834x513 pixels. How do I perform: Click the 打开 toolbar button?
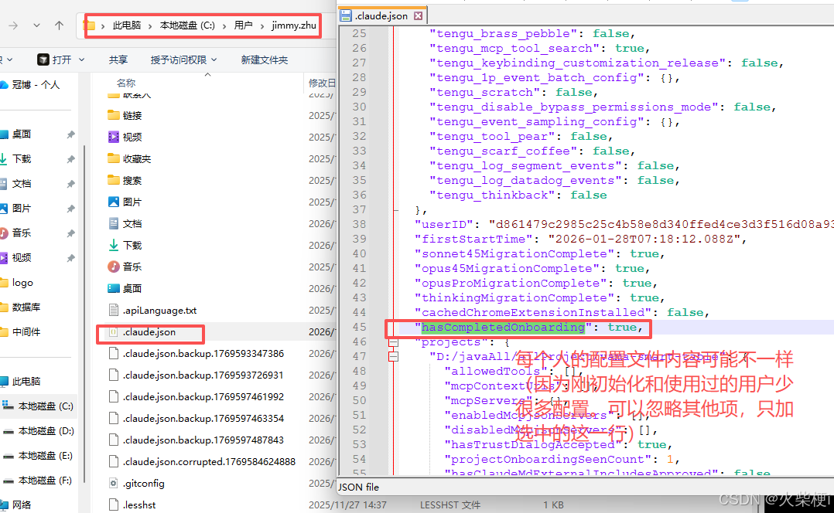point(54,59)
